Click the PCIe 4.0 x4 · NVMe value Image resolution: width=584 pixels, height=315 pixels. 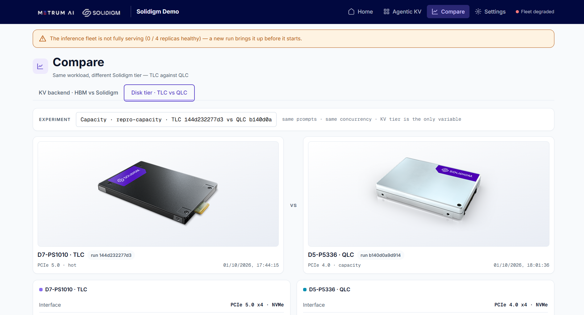[521, 305]
